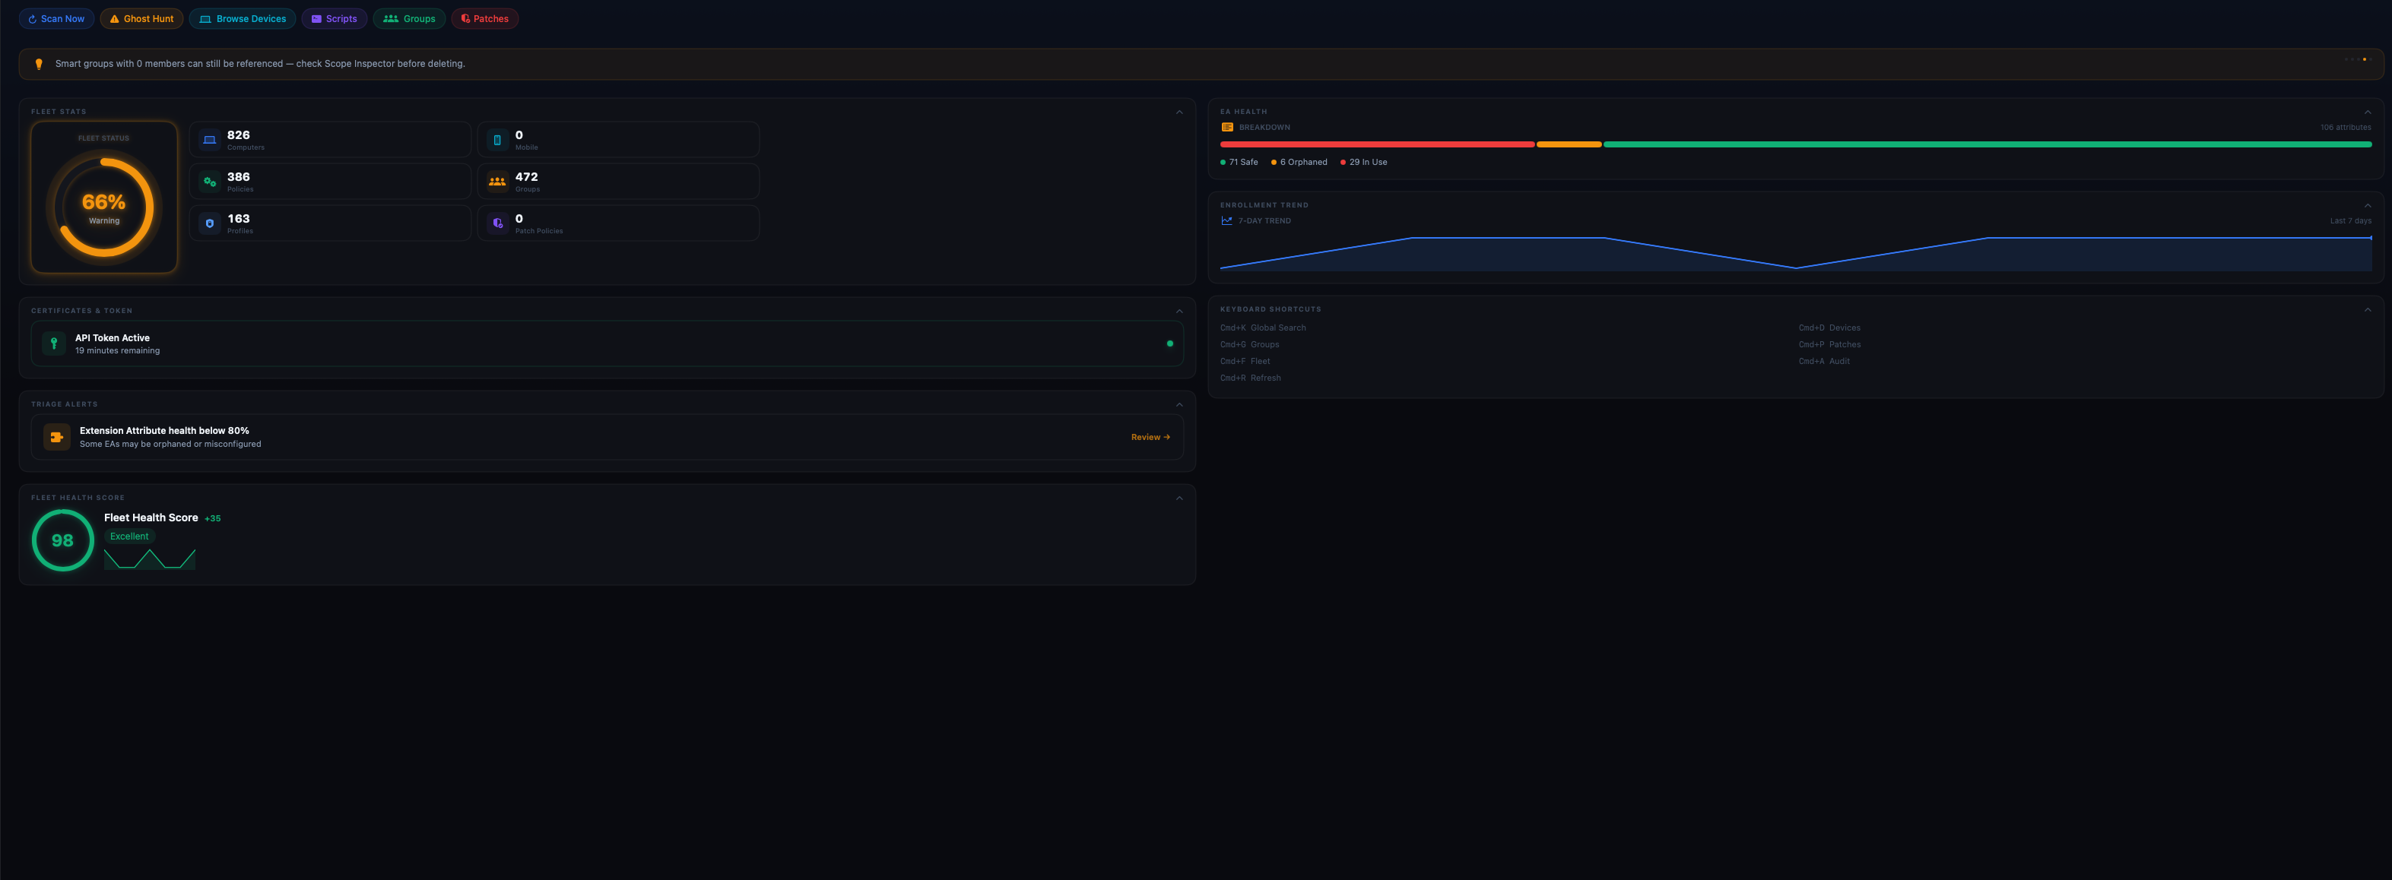Viewport: 2392px width, 880px height.
Task: Click the Extension Attribute alert icon
Action: [56, 437]
